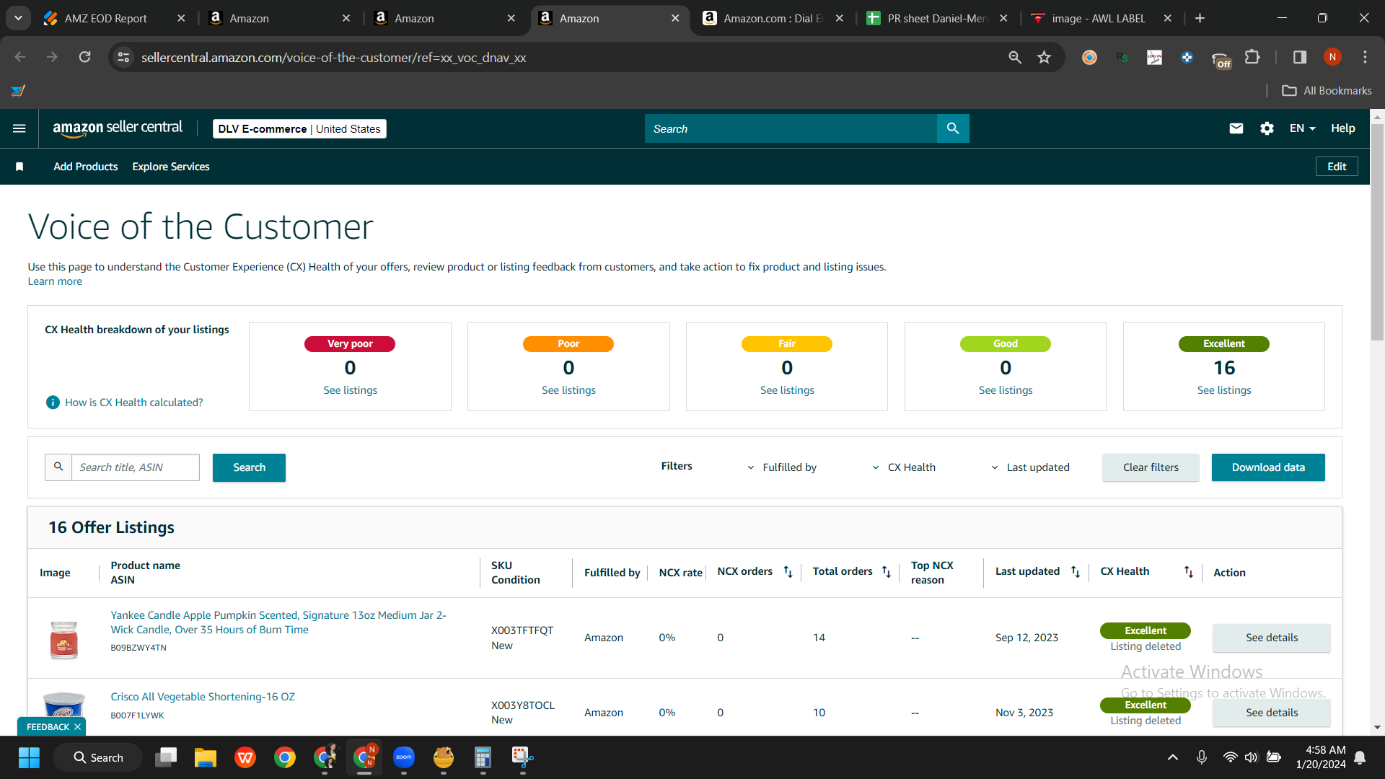Open the Calculator app in taskbar
Image resolution: width=1385 pixels, height=779 pixels.
(x=483, y=757)
